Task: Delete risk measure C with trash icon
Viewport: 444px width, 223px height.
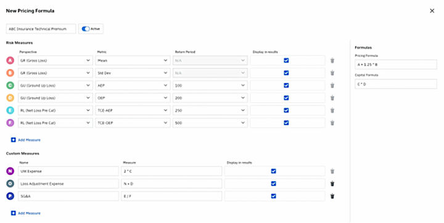Action: (332, 85)
